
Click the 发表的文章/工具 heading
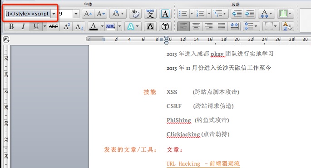[130, 149]
